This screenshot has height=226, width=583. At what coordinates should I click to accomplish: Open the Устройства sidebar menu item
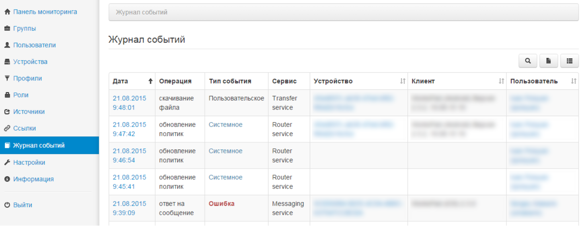pos(30,62)
